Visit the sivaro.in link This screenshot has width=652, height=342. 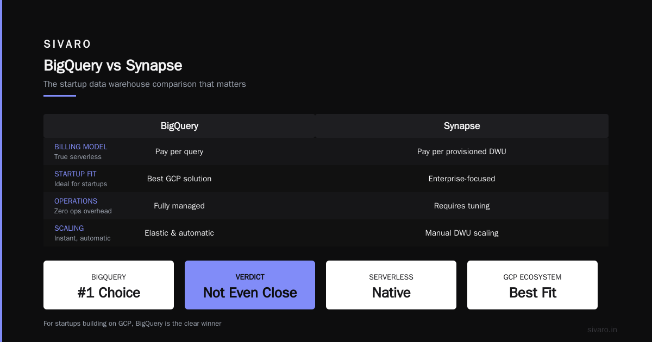click(602, 330)
